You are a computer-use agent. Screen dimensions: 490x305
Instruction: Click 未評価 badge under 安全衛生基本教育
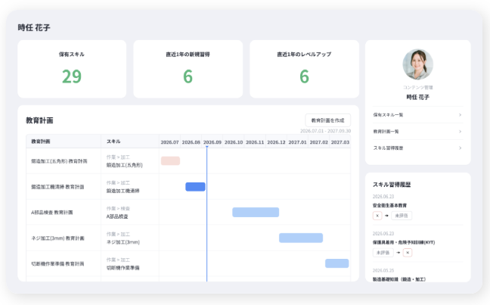coord(402,216)
